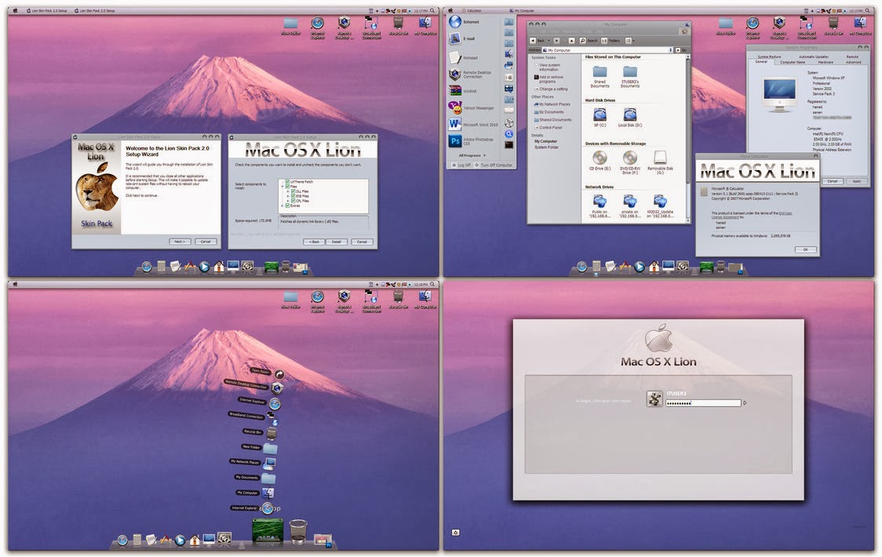This screenshot has width=882, height=557.
Task: Switch to the Hardware tab
Action: pyautogui.click(x=826, y=62)
